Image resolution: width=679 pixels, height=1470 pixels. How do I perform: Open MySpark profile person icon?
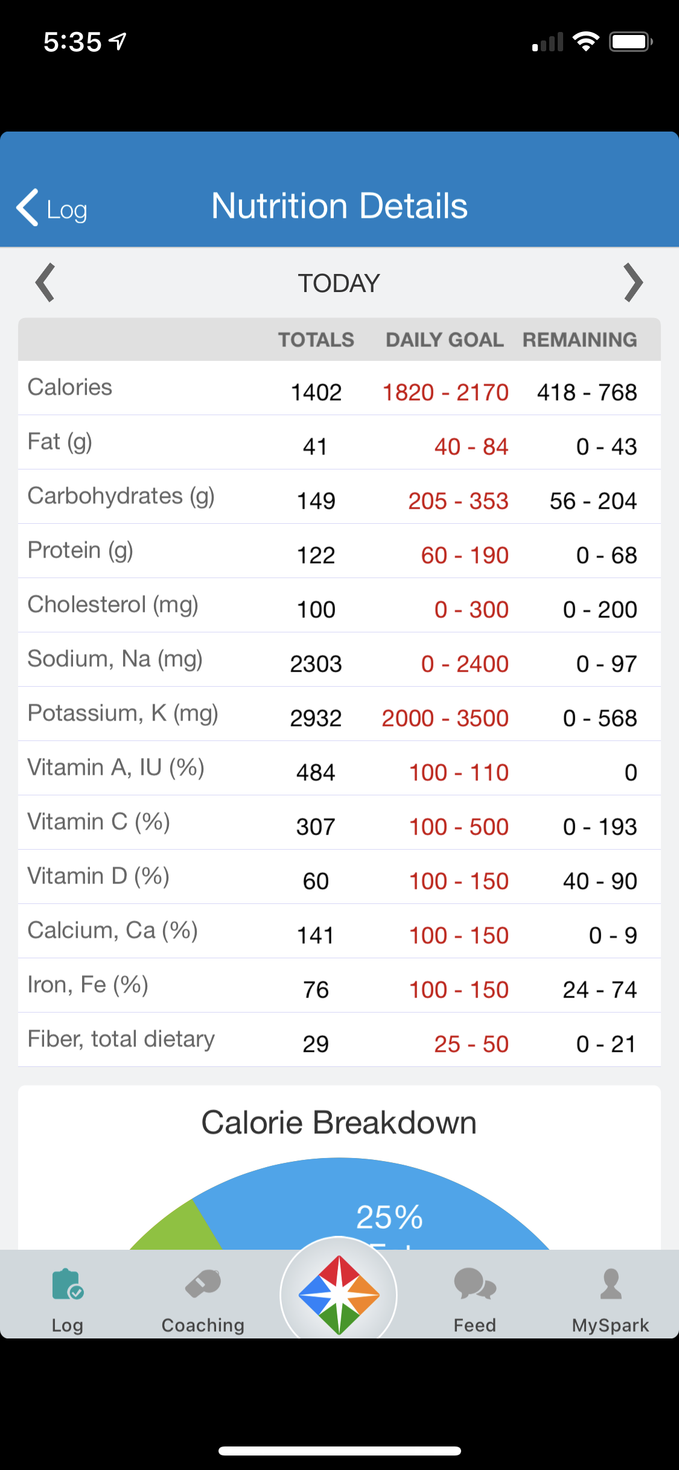pos(611,1284)
